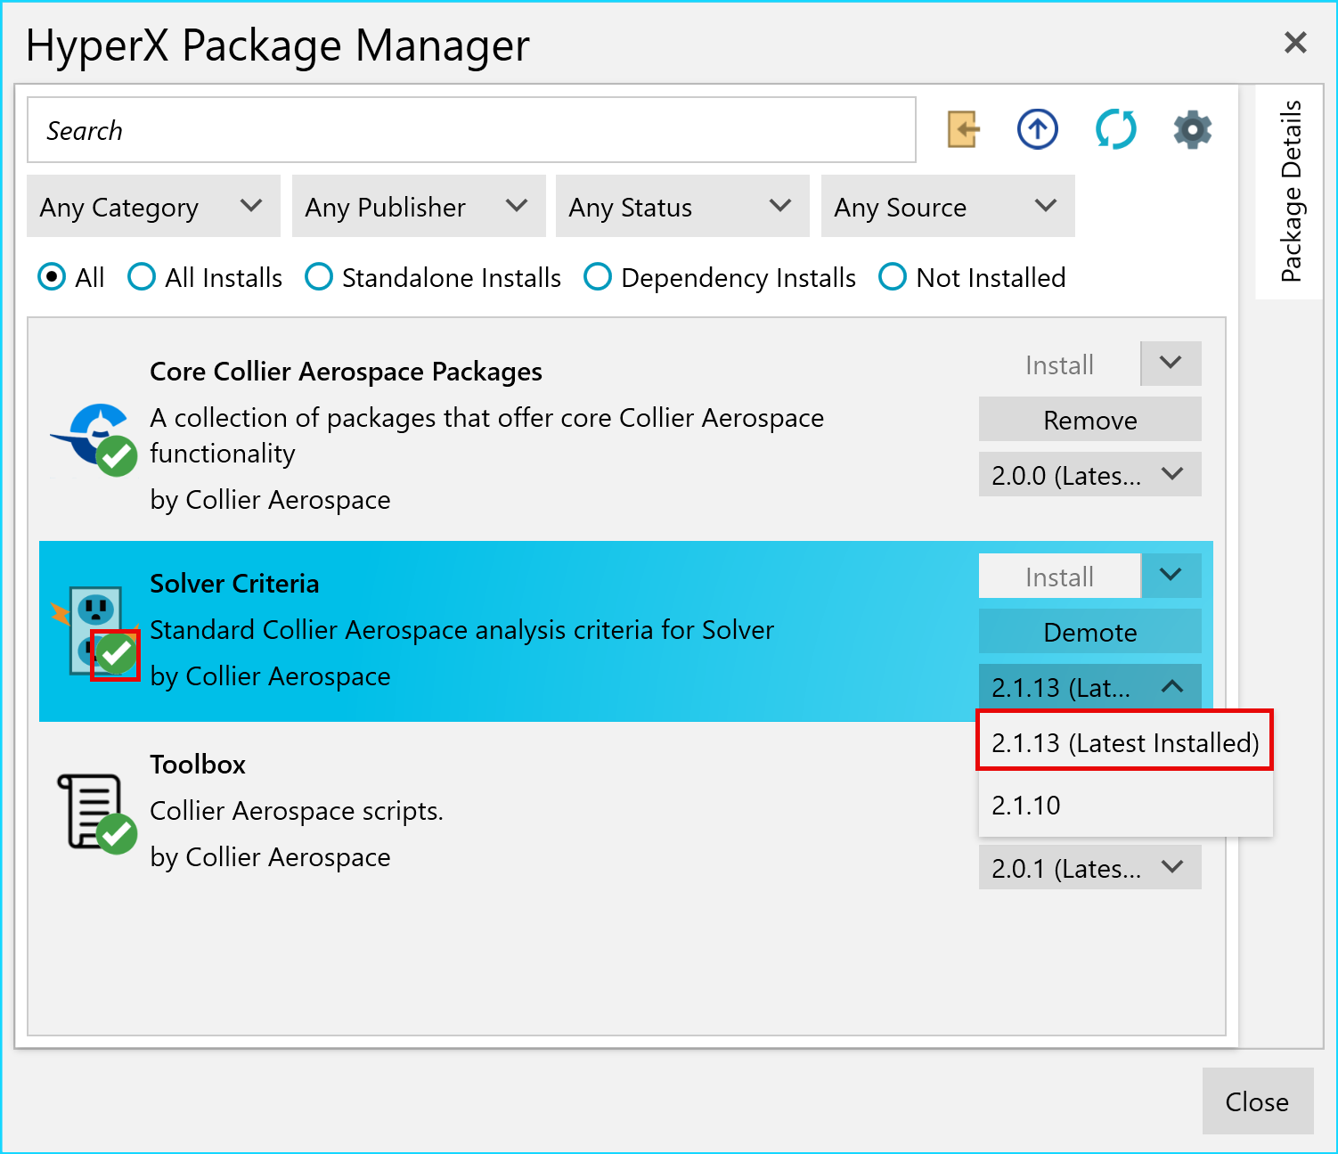
Task: Open the Any Source dropdown
Action: [x=948, y=207]
